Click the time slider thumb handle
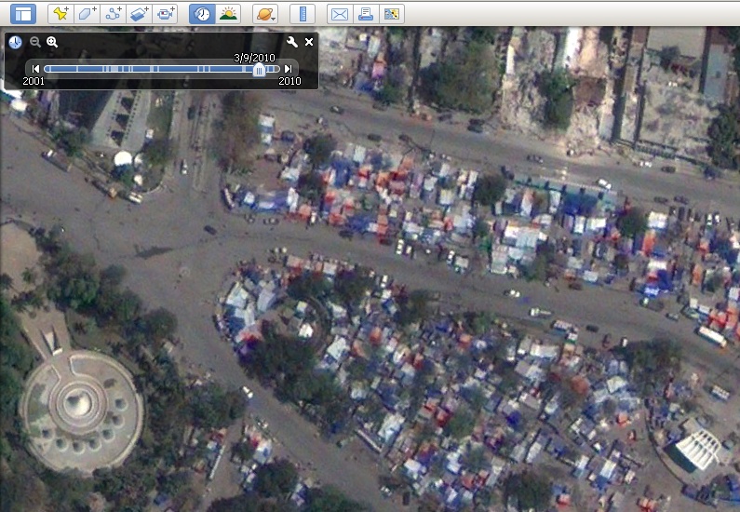 (259, 70)
